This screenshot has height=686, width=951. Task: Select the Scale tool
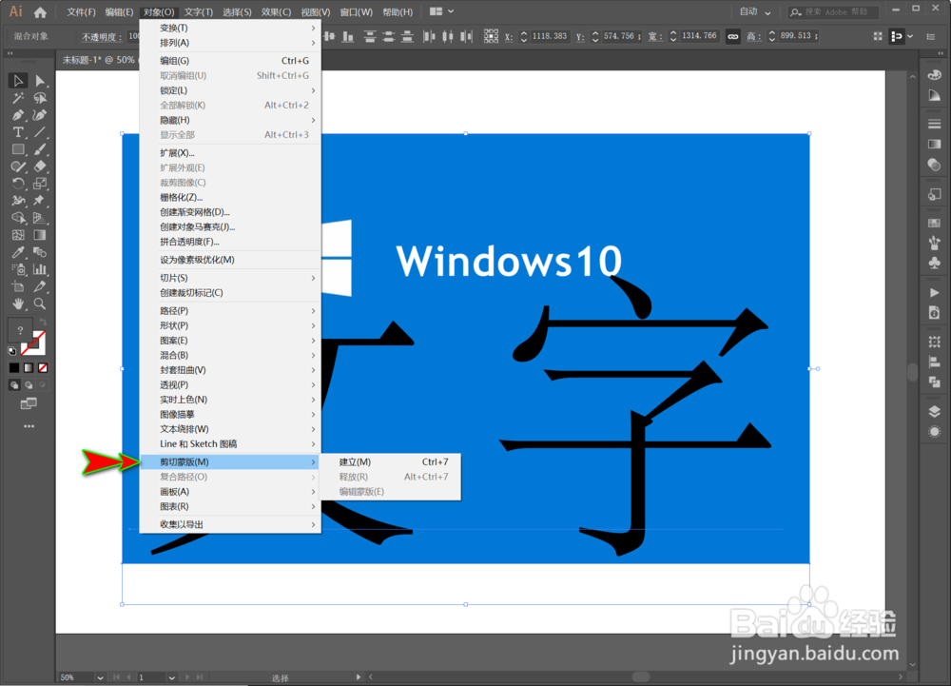pos(40,184)
